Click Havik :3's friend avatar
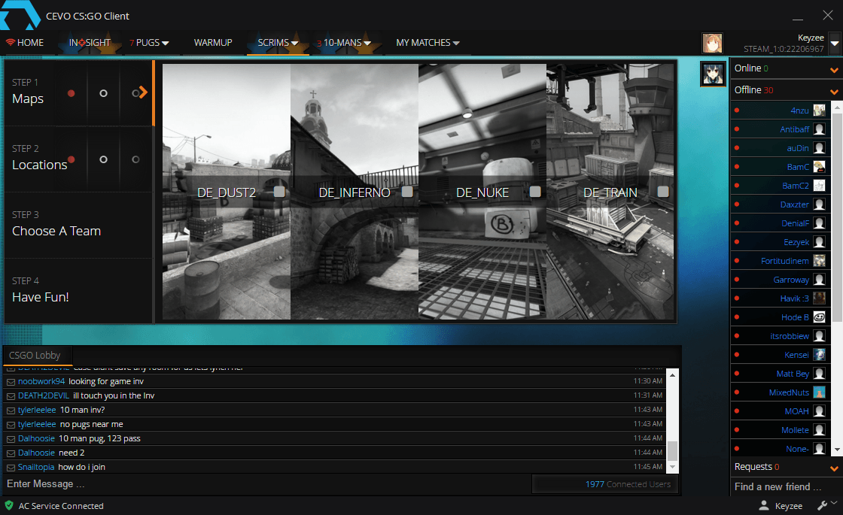Image resolution: width=843 pixels, height=515 pixels. tap(819, 298)
